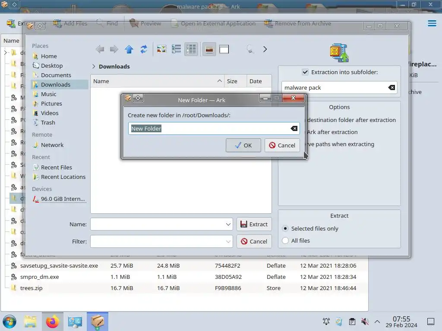This screenshot has height=331, width=442.
Task: Click OK in New Folder dialog
Action: tap(243, 145)
